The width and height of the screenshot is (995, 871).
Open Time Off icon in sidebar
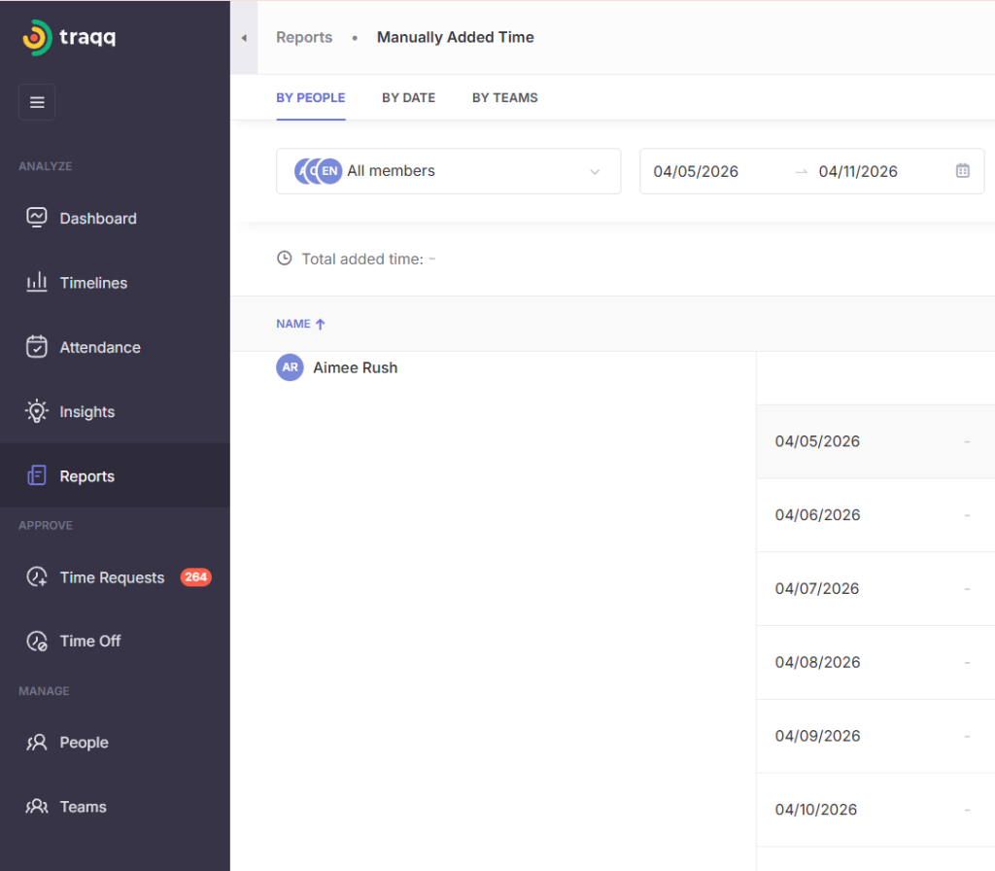tap(37, 642)
